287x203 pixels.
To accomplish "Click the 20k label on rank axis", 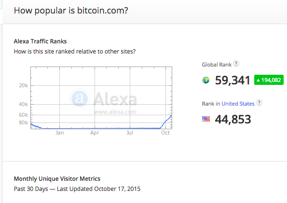I will (x=24, y=85).
